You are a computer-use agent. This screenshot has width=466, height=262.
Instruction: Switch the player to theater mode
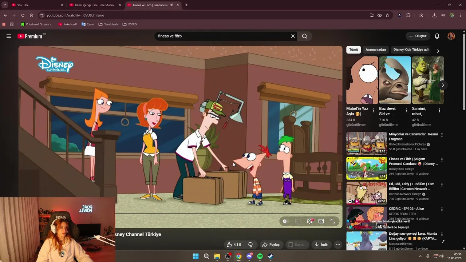321,221
